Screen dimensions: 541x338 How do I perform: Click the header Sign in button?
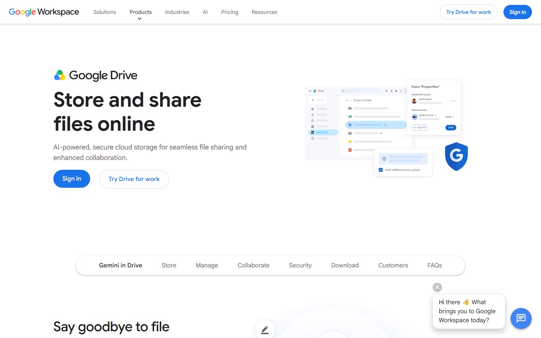tap(517, 12)
